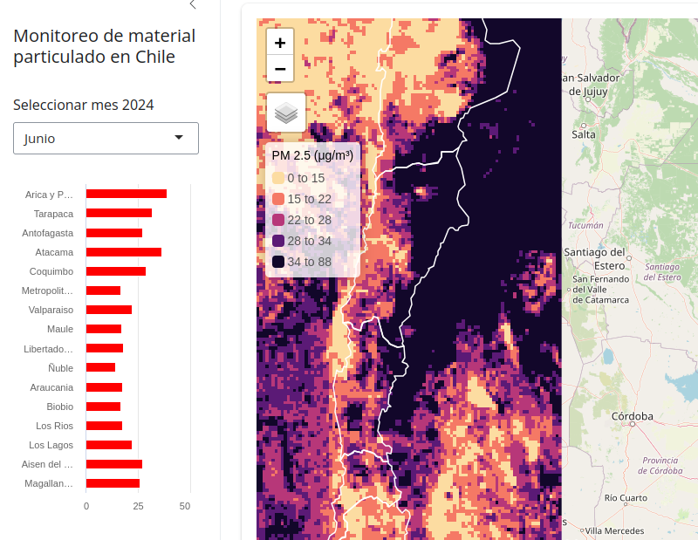Click the Córdoba city label on map
The image size is (698, 540).
(633, 416)
